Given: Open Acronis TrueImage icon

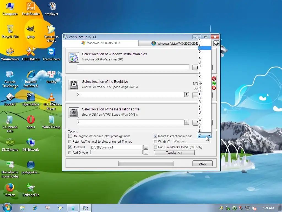Looking at the screenshot, I should coord(10,79).
